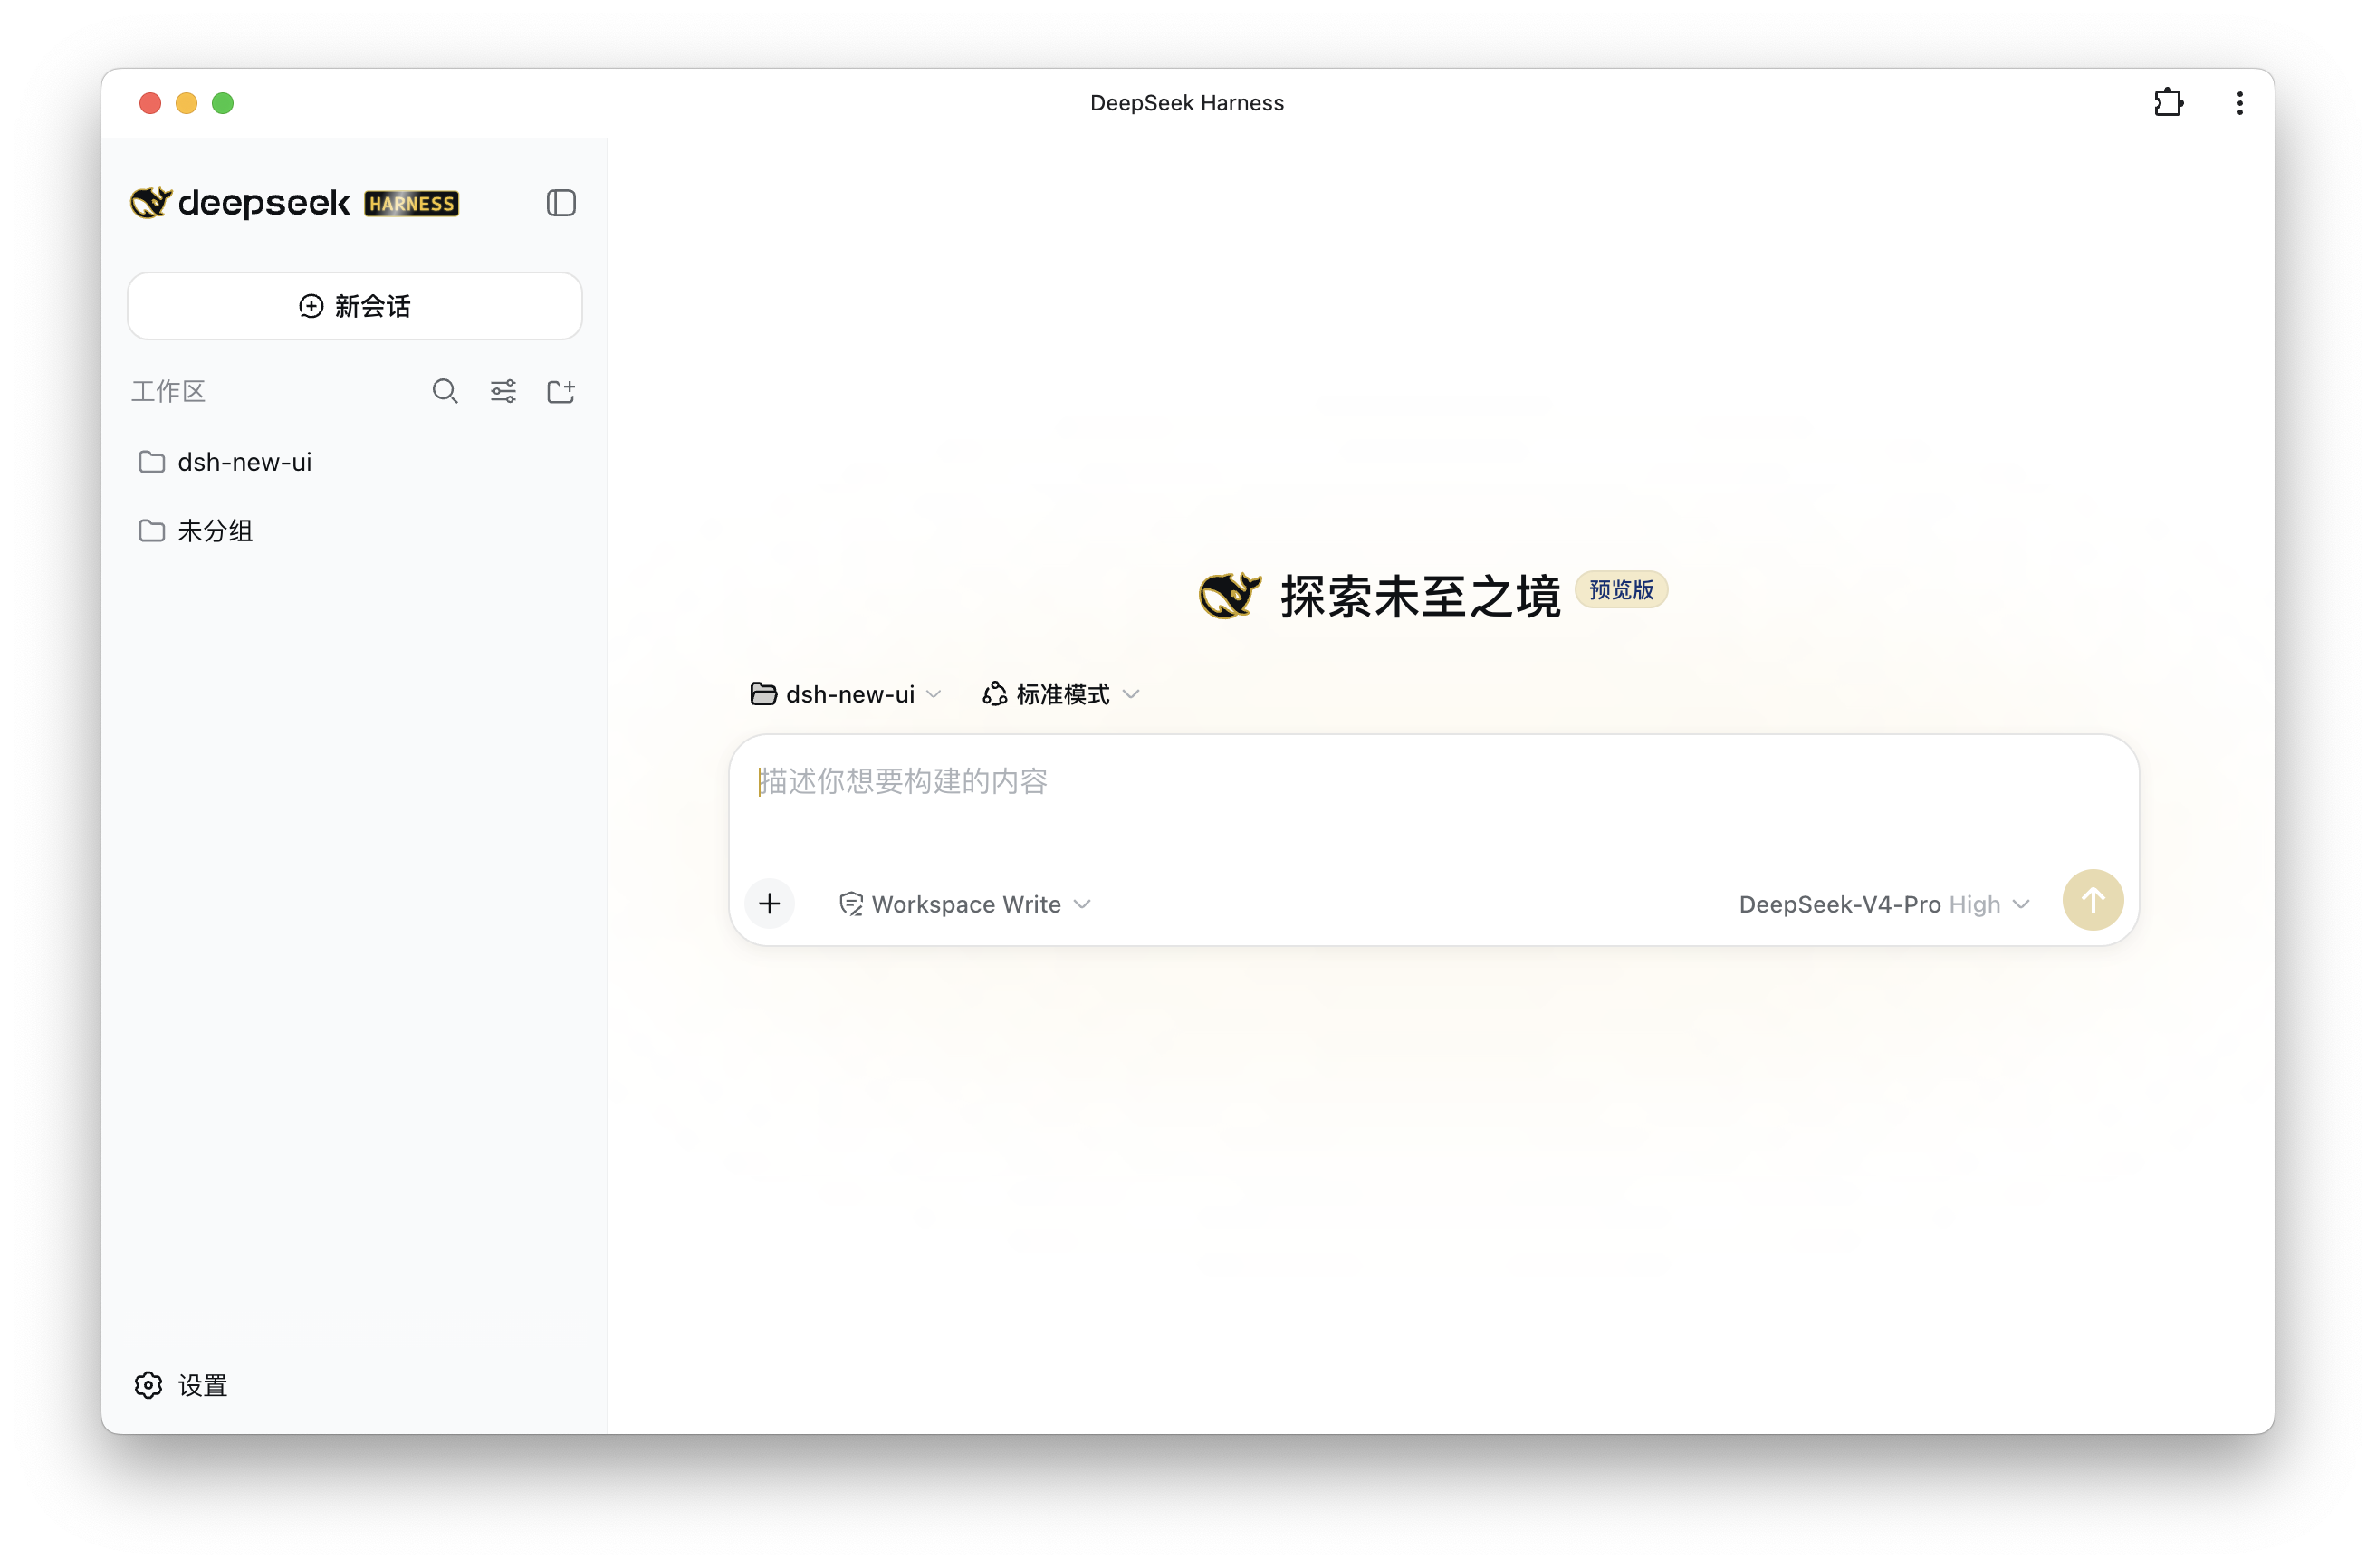
Task: Open the Workspace Write permission dropdown
Action: [x=965, y=904]
